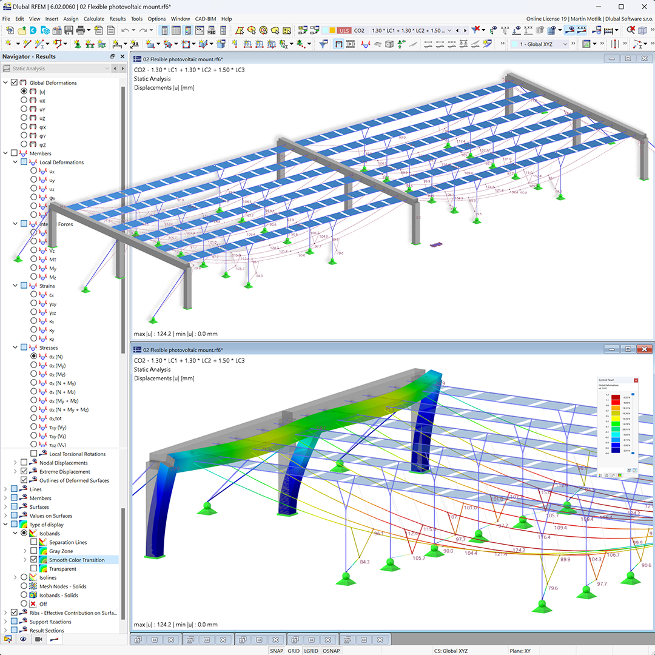Click the delete results magnifier icon

631,30
